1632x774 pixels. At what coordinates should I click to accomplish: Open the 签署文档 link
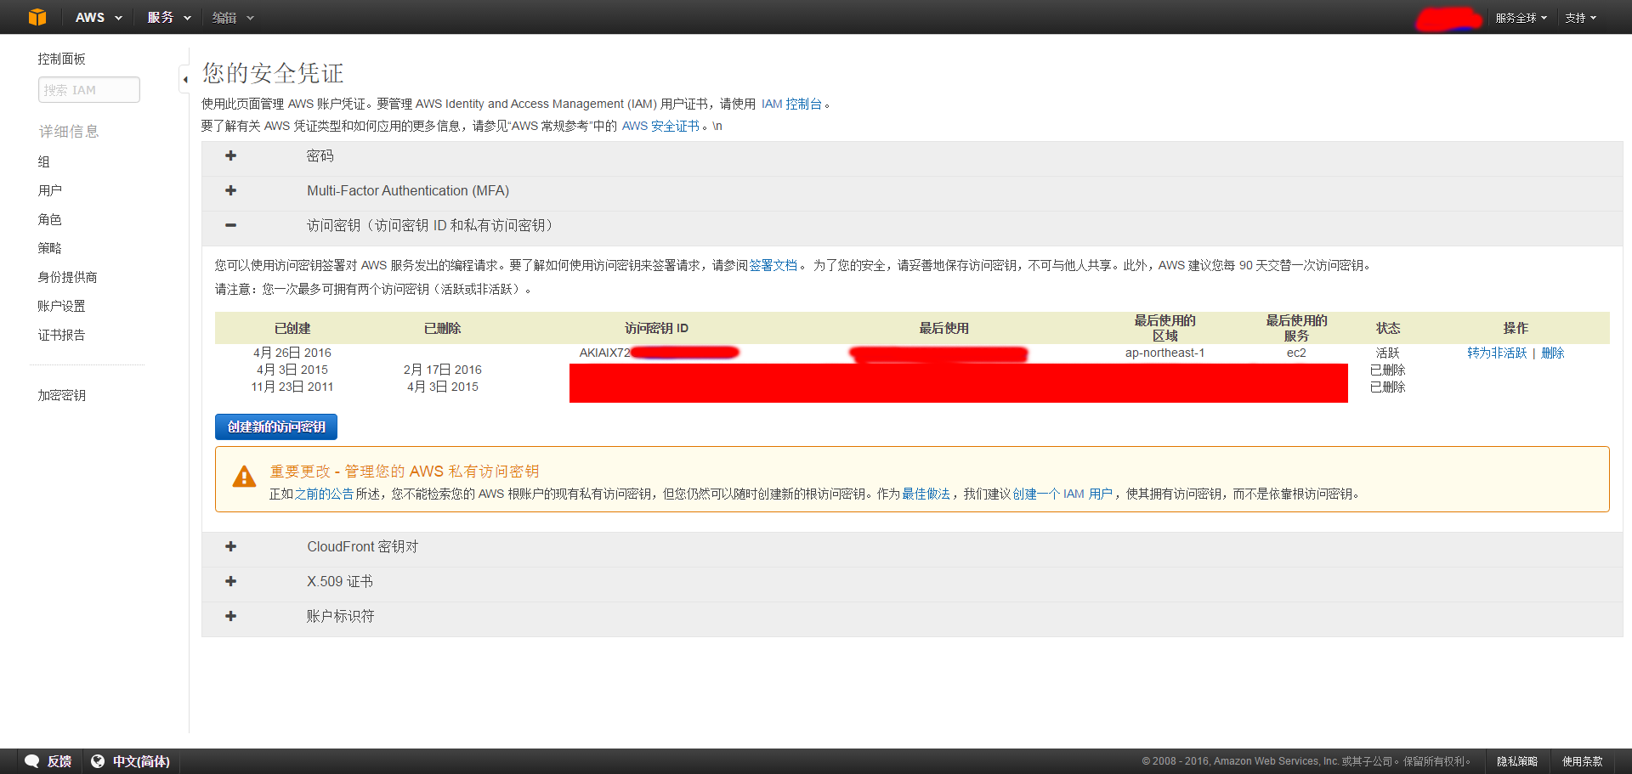[x=773, y=265]
